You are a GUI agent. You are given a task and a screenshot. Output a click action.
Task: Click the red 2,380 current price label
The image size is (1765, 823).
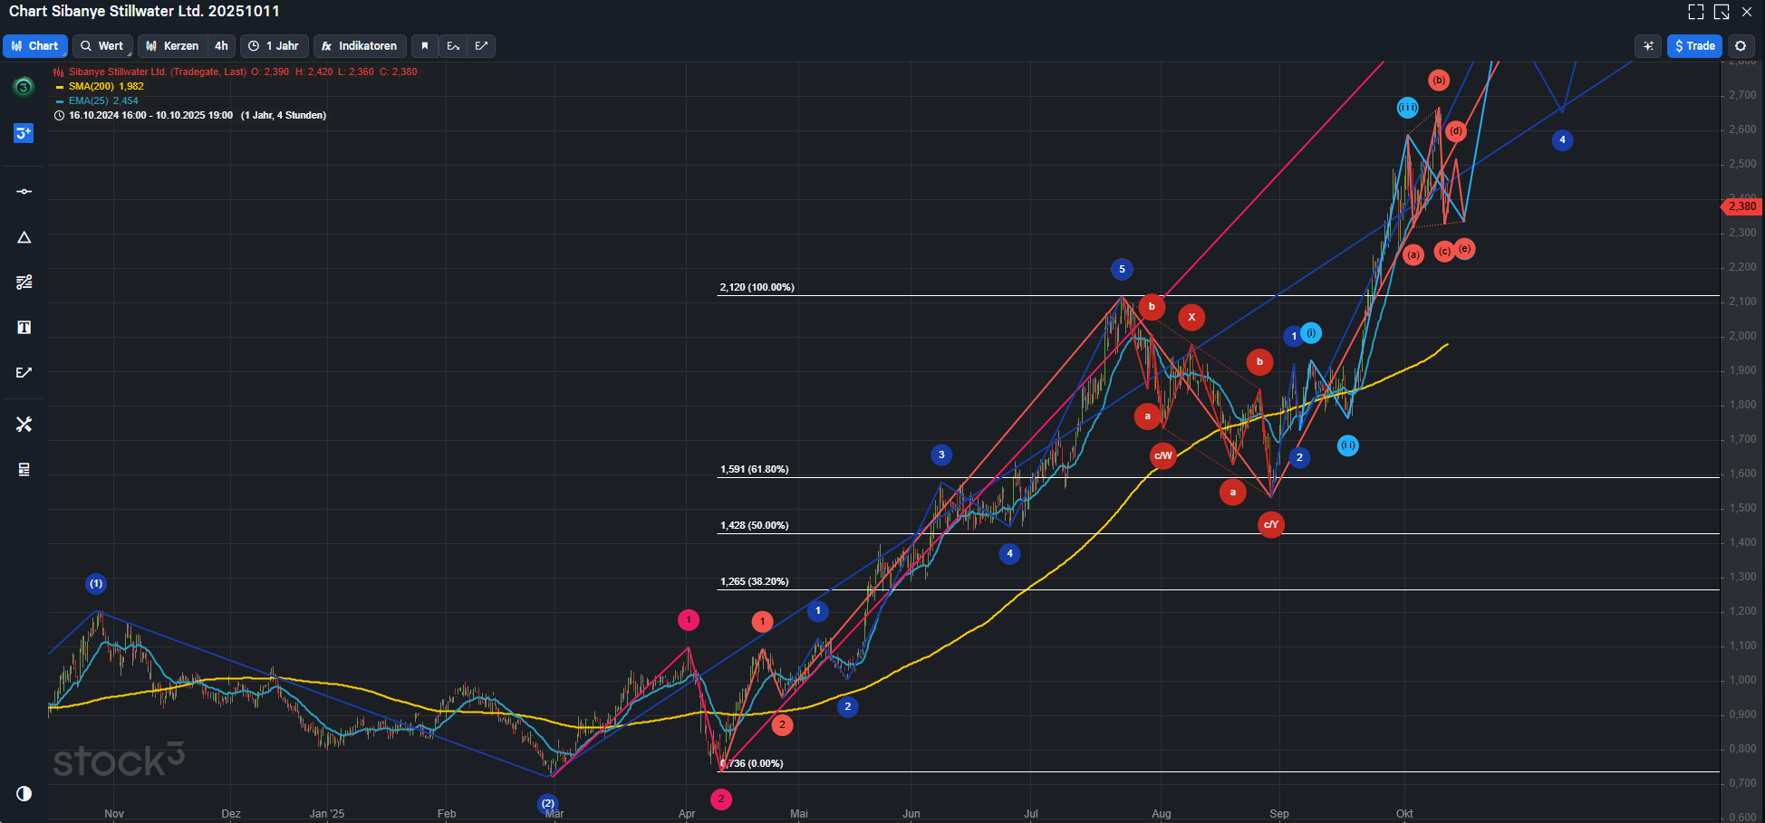1741,206
